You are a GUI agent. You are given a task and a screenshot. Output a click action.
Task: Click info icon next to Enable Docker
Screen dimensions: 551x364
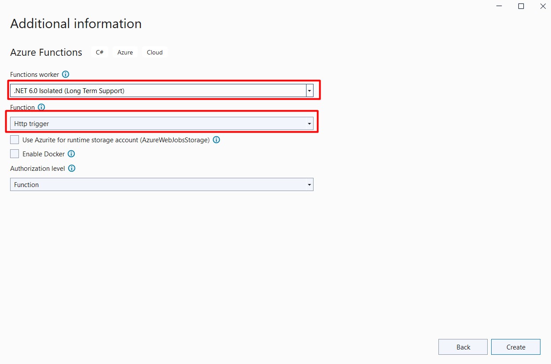(x=71, y=154)
